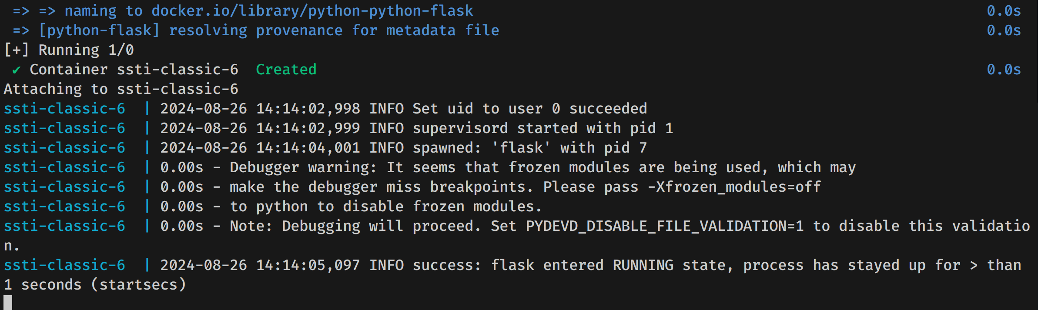This screenshot has height=310, width=1038.
Task: Click the 14:14:02,998 timestamp
Action: 308,109
